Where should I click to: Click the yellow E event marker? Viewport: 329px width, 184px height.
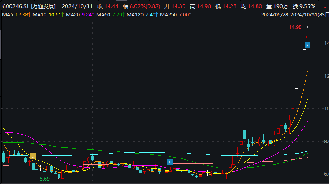point(33,156)
